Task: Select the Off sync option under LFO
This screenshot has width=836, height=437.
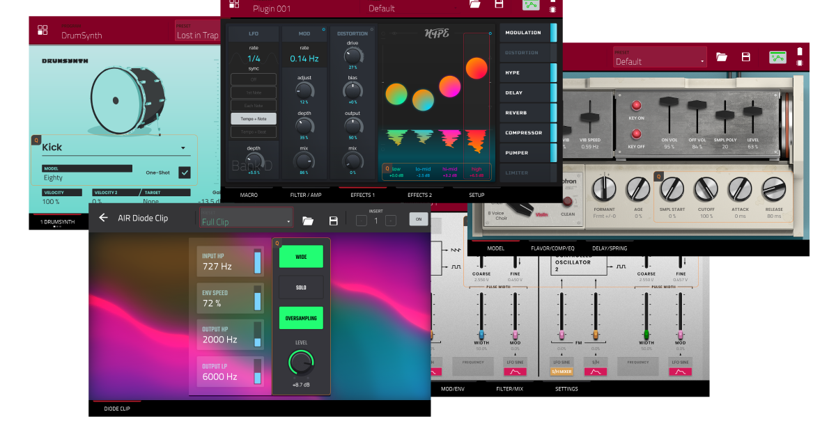Action: pos(254,79)
